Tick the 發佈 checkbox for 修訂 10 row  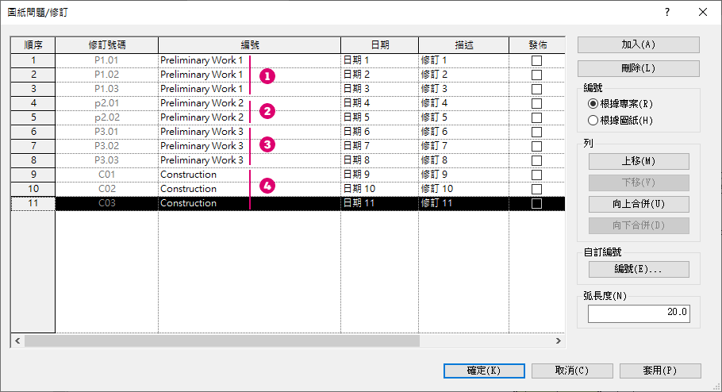[536, 189]
